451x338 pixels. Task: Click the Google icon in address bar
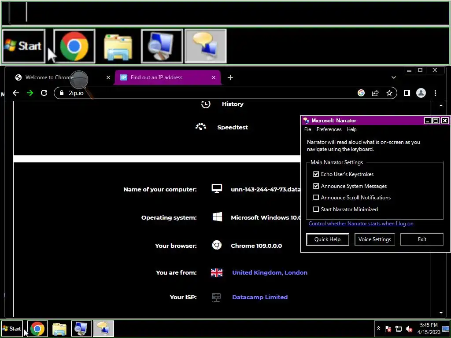point(361,93)
